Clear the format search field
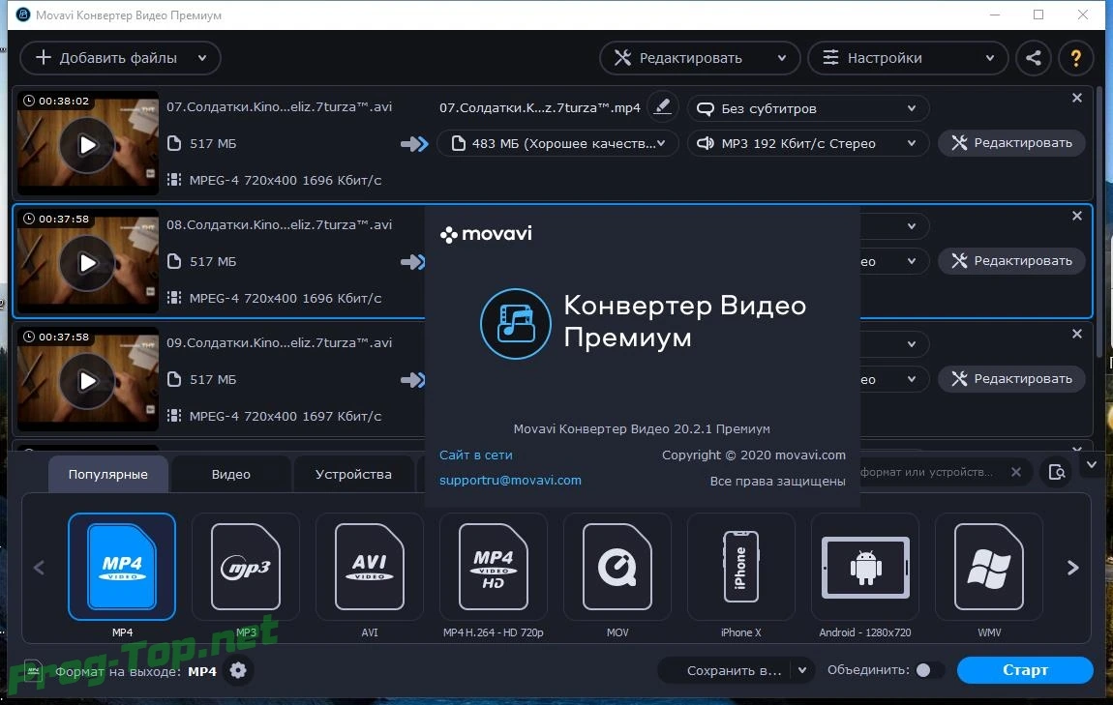This screenshot has height=705, width=1113. pyautogui.click(x=1016, y=472)
